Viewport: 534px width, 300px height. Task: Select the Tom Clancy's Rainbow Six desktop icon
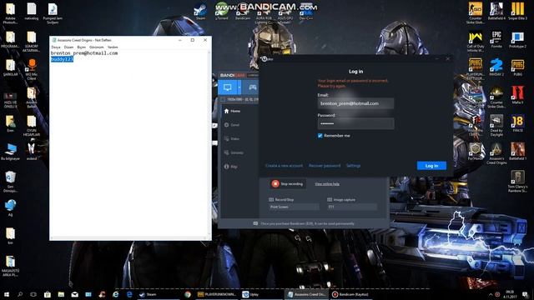click(x=517, y=182)
